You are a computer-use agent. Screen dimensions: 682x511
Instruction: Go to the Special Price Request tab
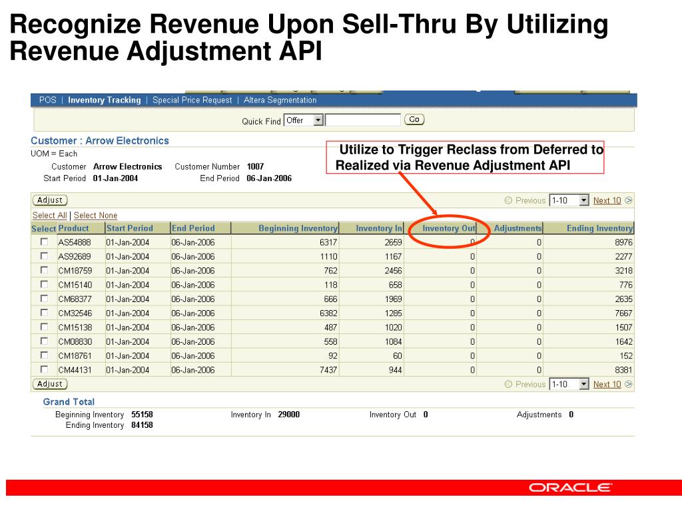[192, 100]
